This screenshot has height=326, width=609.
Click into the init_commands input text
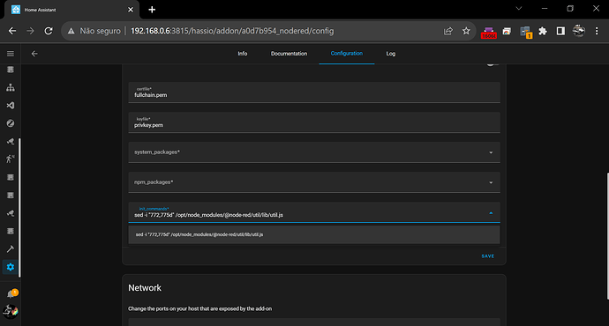coord(208,215)
